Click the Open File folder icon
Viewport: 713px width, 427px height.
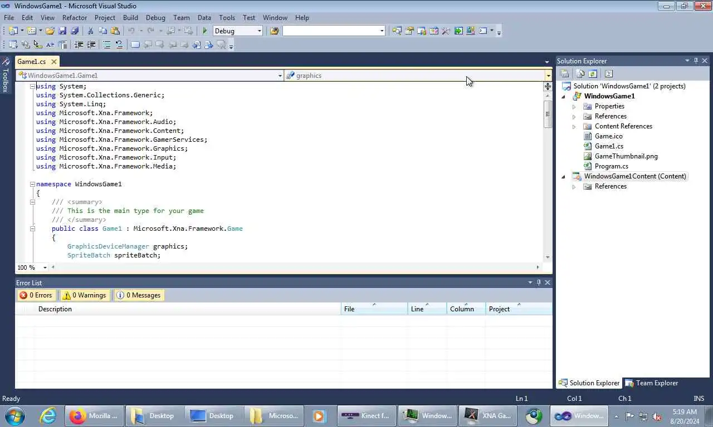[50, 31]
